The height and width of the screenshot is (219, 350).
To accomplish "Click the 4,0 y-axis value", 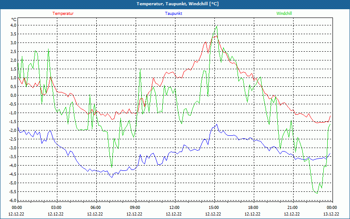I will (14, 25).
